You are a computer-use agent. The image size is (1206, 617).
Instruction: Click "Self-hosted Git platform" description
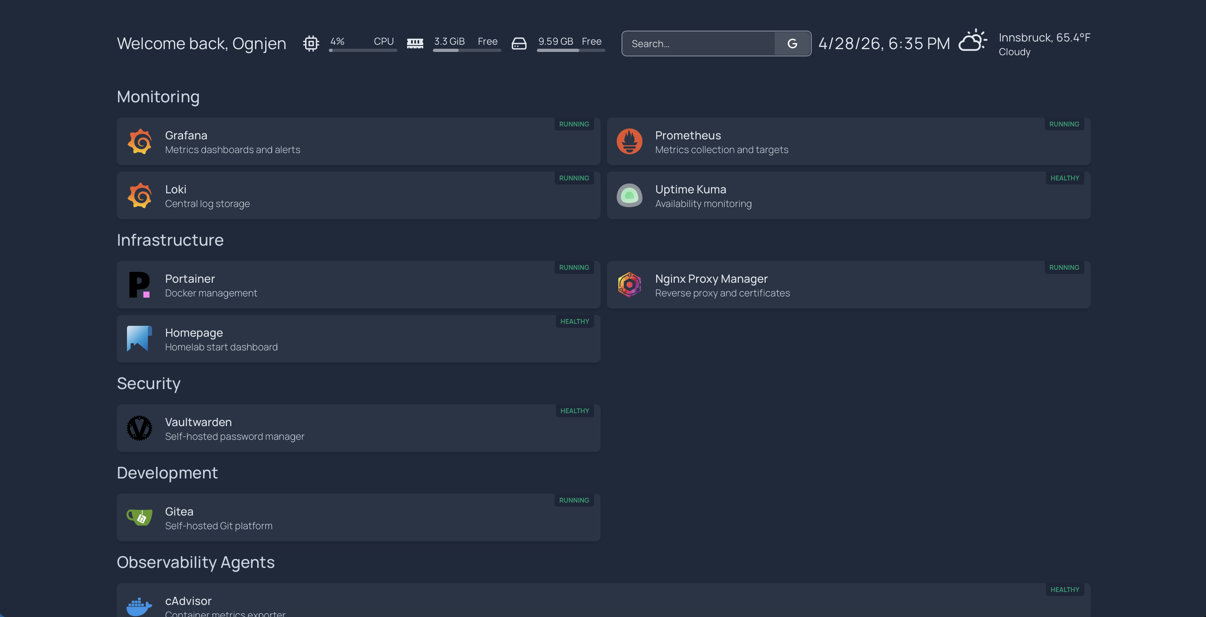[x=218, y=526]
